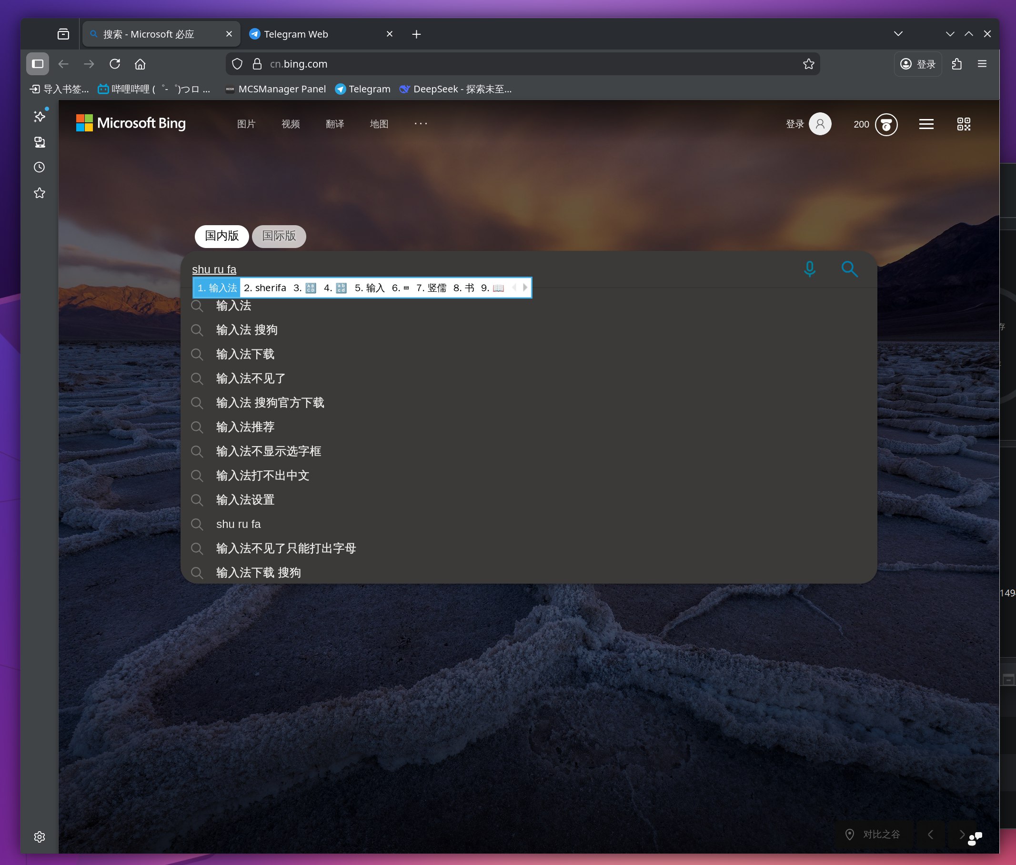This screenshot has width=1016, height=865.
Task: Open the Microsoft Rewards medal icon
Action: (886, 124)
